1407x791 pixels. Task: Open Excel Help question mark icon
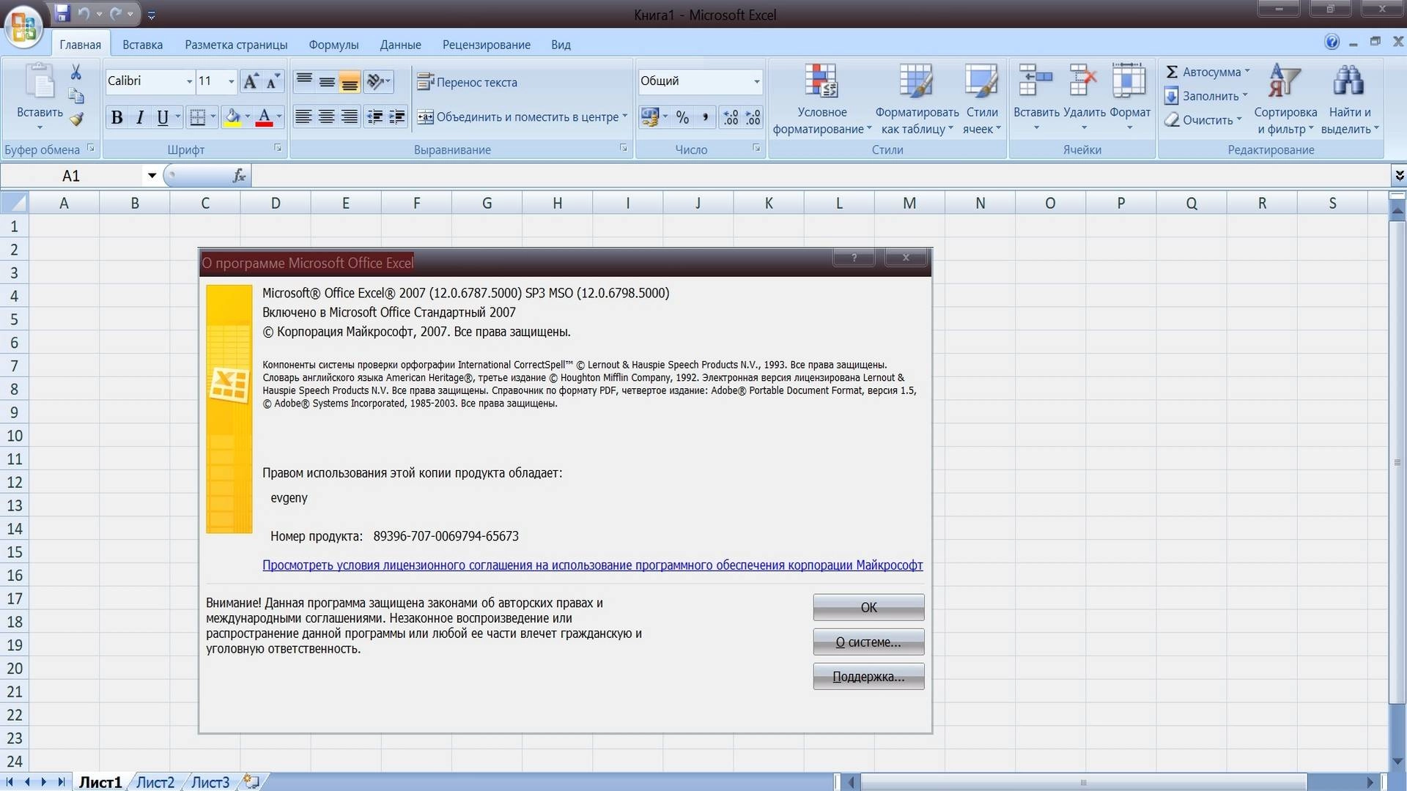[1332, 42]
